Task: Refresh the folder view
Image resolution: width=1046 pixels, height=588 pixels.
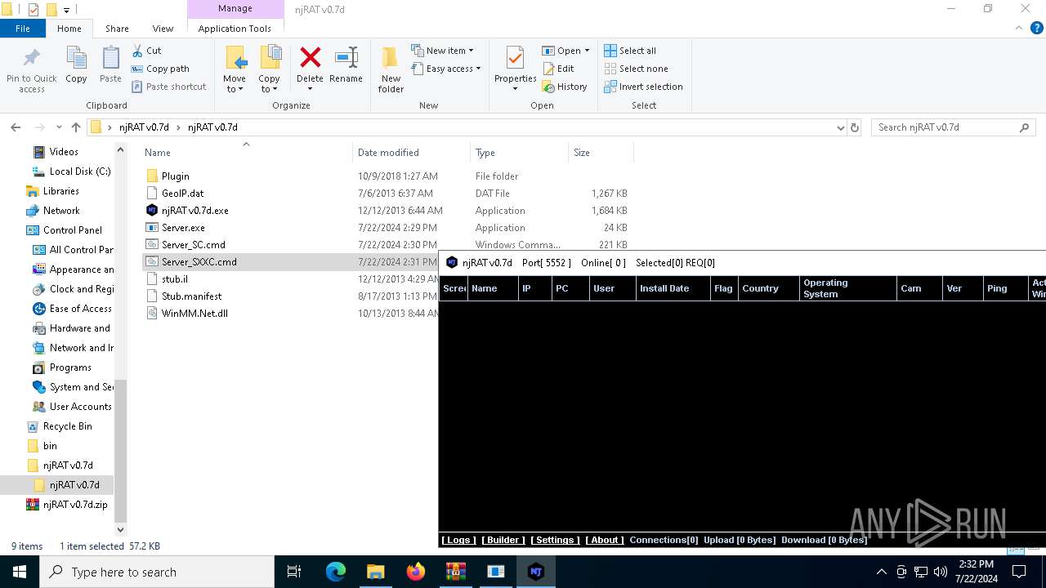Action: pyautogui.click(x=855, y=127)
